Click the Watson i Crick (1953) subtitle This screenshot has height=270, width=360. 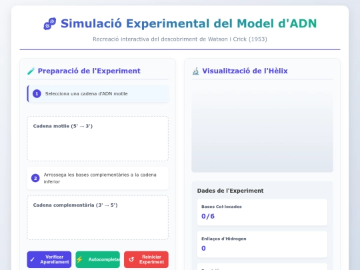[x=180, y=39]
